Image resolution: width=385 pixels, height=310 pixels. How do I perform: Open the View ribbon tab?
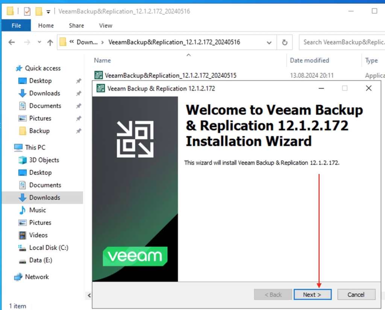pos(106,26)
